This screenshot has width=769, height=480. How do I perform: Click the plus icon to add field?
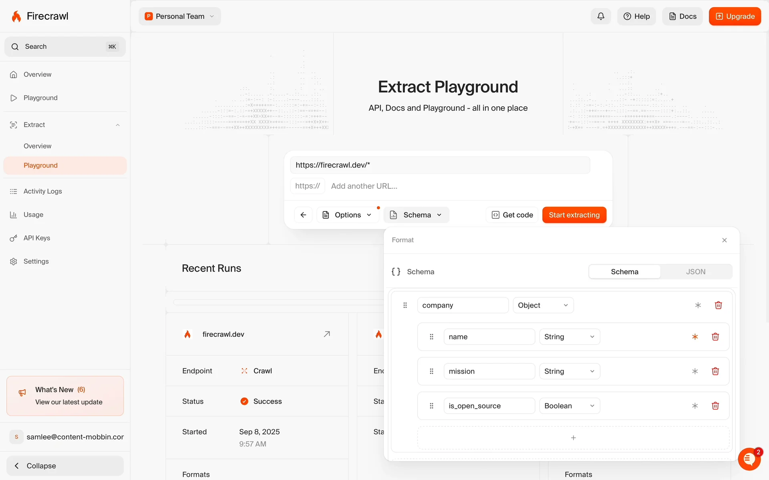[573, 438]
